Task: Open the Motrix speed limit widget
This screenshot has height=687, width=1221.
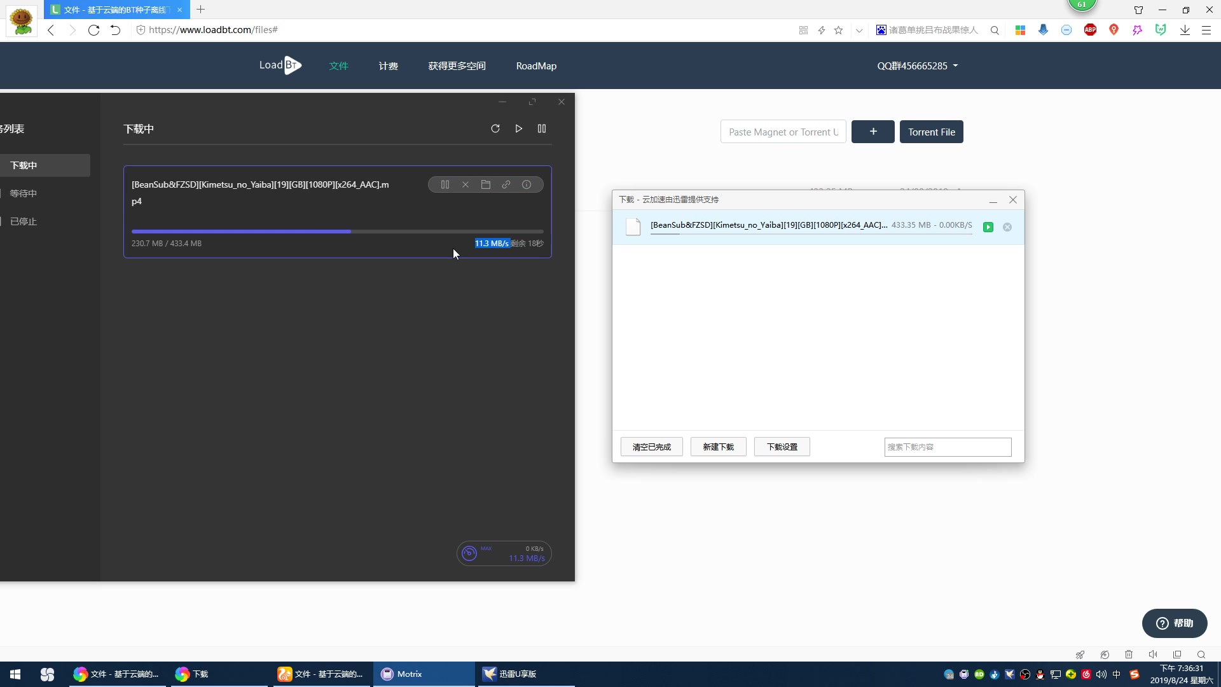Action: click(504, 553)
